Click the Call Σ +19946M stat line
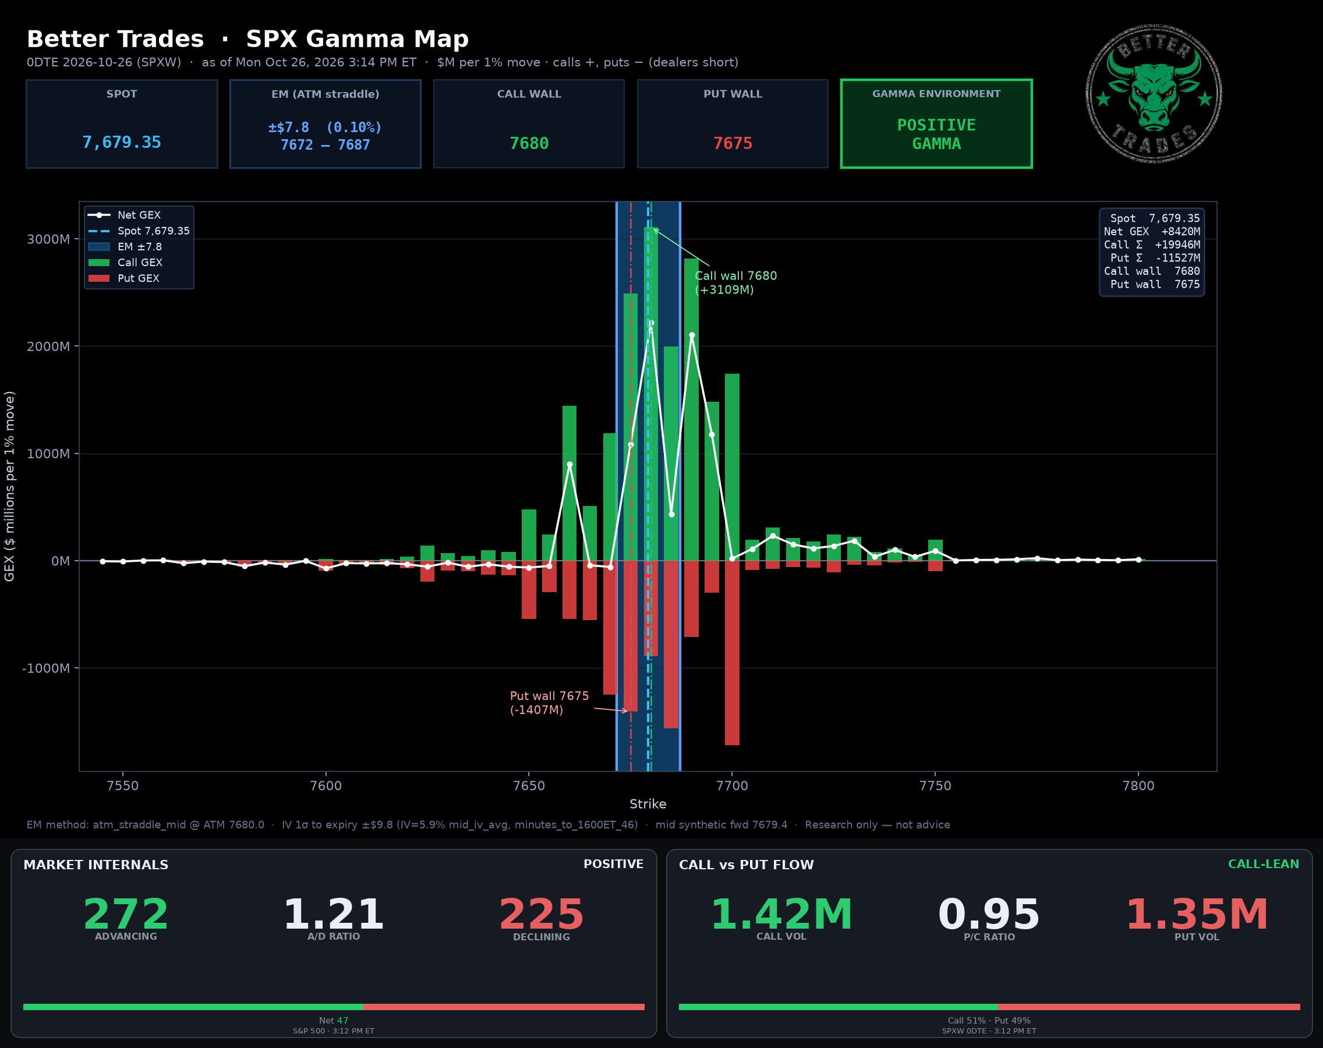The height and width of the screenshot is (1048, 1323). (x=1152, y=245)
